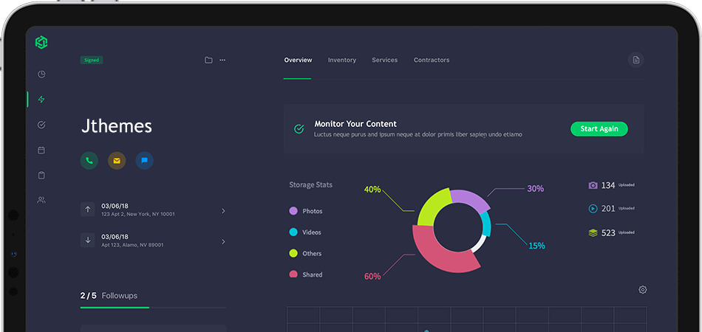The height and width of the screenshot is (332, 702).
Task: Select the lightning bolt sidebar icon
Action: pyautogui.click(x=41, y=99)
